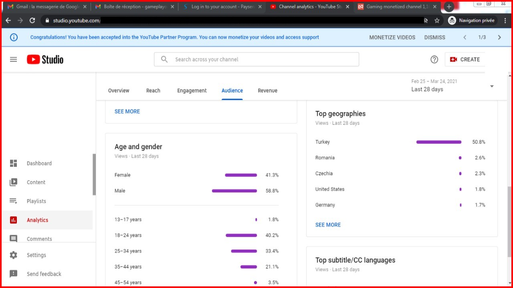Click SEE MORE under Top geographies

click(x=328, y=225)
